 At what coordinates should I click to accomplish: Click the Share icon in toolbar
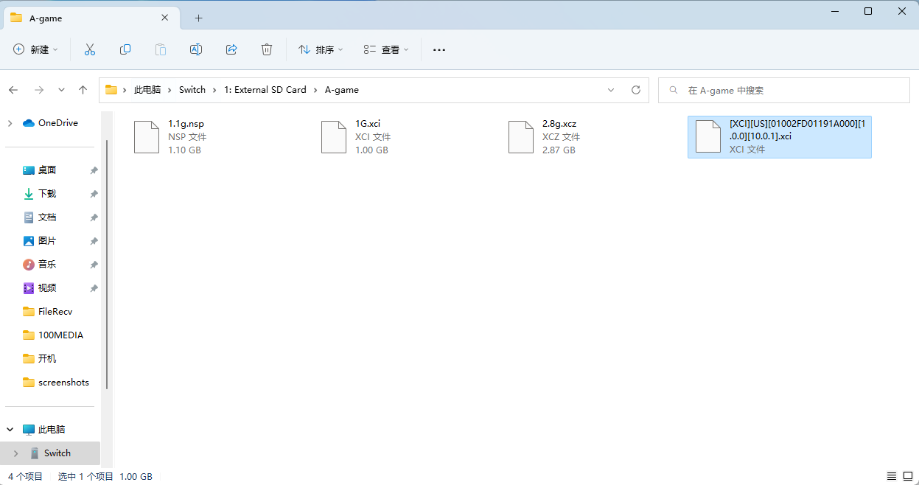(231, 49)
